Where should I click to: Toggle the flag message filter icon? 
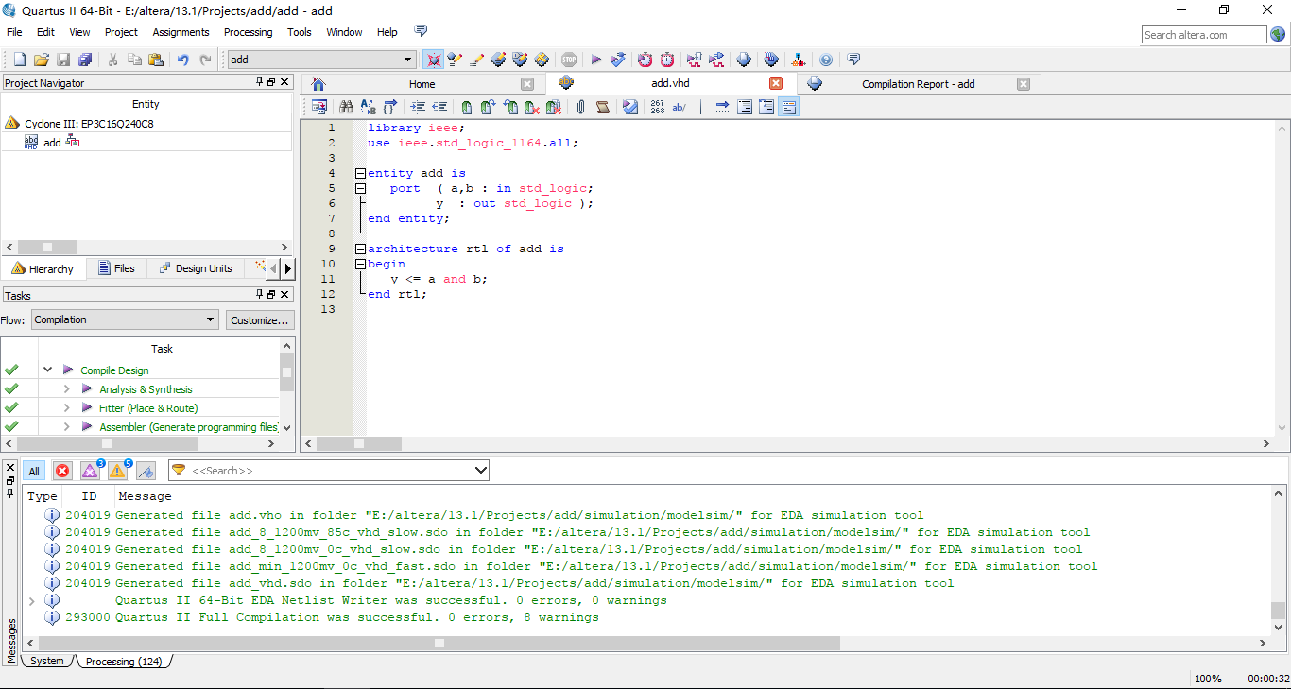point(146,471)
